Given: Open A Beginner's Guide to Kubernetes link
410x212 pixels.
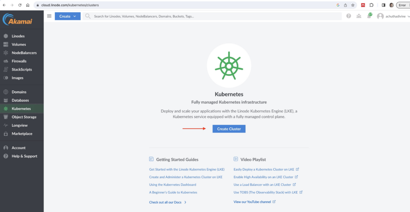Looking at the screenshot, I should [x=173, y=192].
